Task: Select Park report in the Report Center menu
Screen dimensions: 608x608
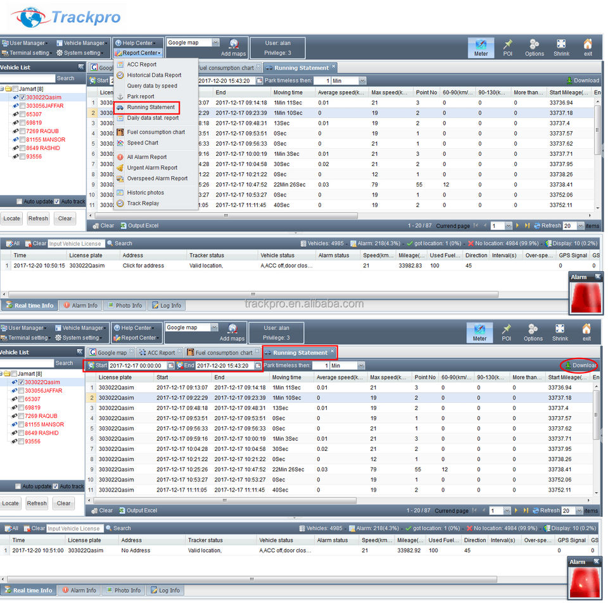Action: coord(141,96)
